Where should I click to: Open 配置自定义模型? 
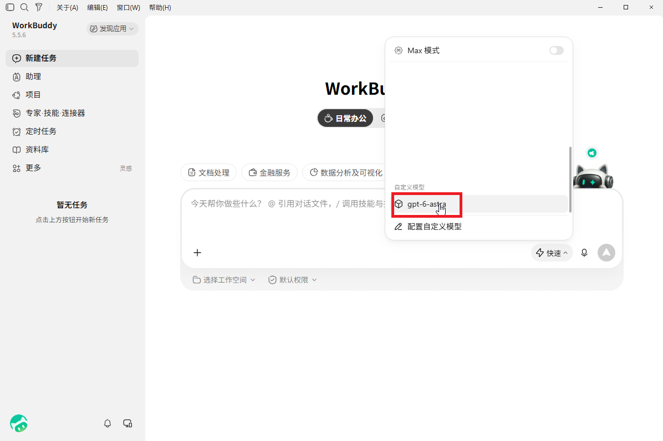pyautogui.click(x=479, y=227)
